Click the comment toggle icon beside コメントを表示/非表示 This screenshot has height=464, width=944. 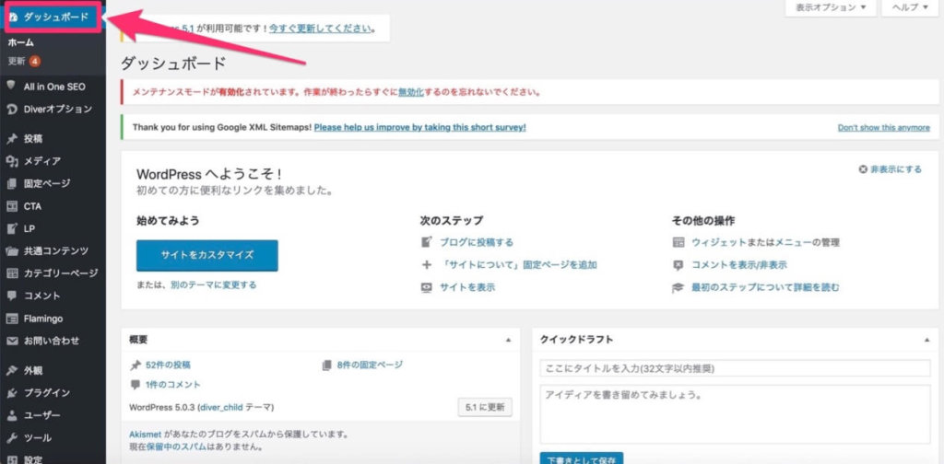678,264
